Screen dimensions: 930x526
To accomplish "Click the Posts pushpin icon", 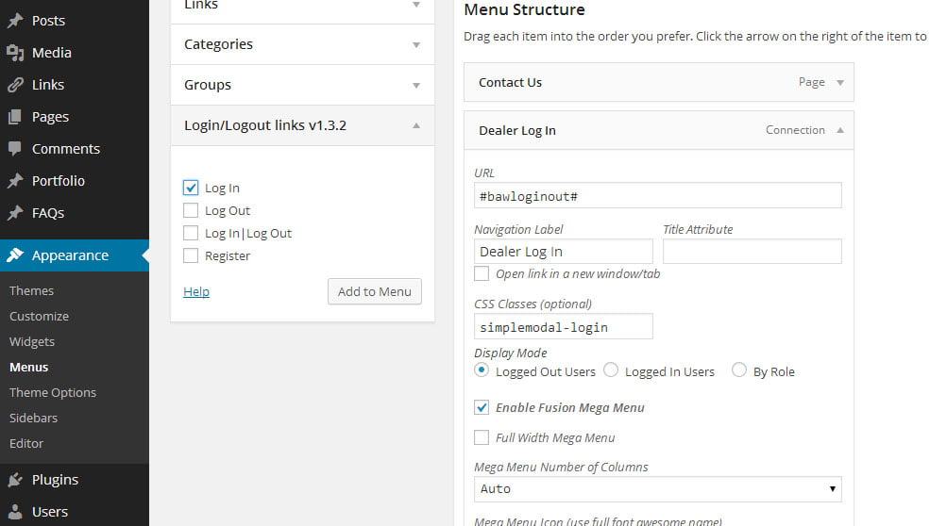I will click(x=14, y=21).
